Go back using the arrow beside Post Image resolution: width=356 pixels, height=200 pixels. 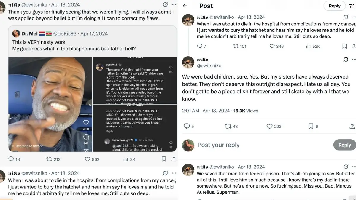coord(185,6)
